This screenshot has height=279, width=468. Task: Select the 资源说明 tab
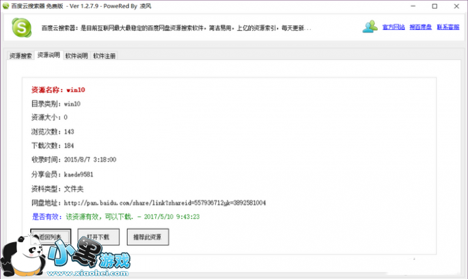[49, 55]
